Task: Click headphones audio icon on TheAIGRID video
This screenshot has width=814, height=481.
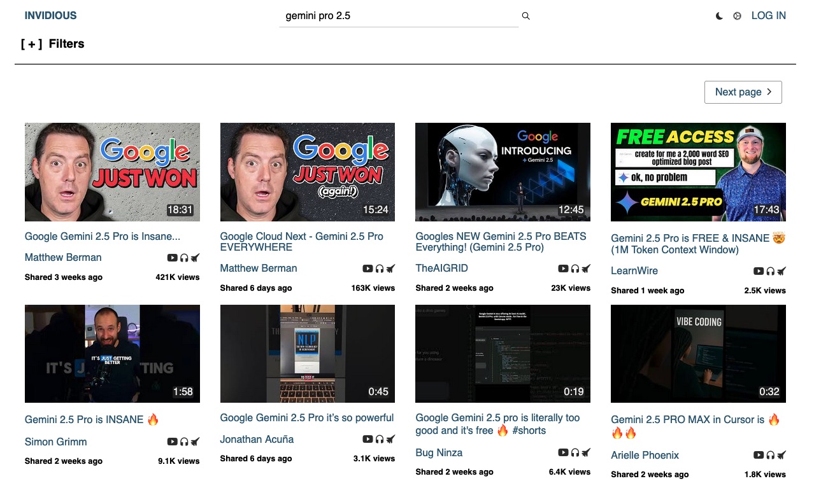Action: pos(575,269)
